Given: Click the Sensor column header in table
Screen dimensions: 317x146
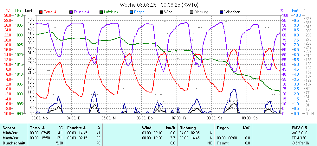Looking at the screenshot, I should [x=9, y=128].
